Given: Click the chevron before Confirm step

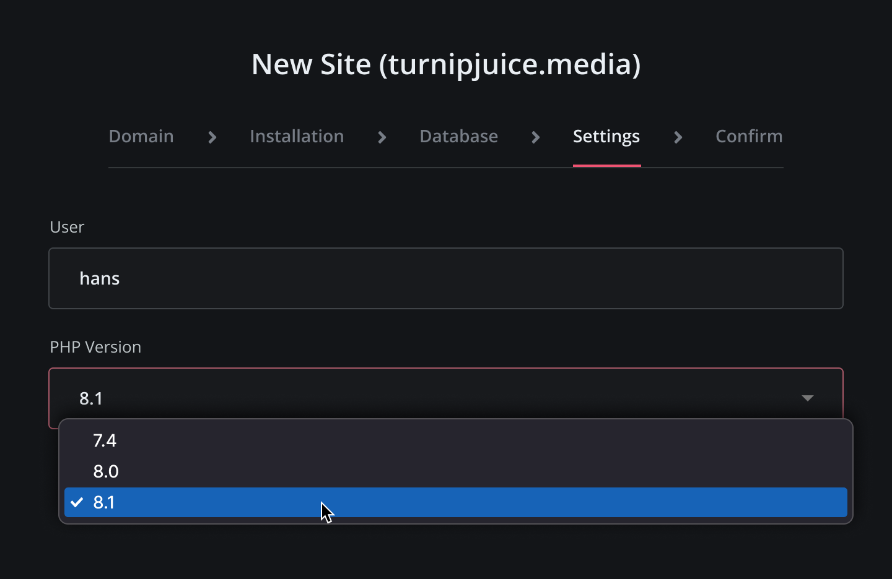Looking at the screenshot, I should pyautogui.click(x=679, y=137).
